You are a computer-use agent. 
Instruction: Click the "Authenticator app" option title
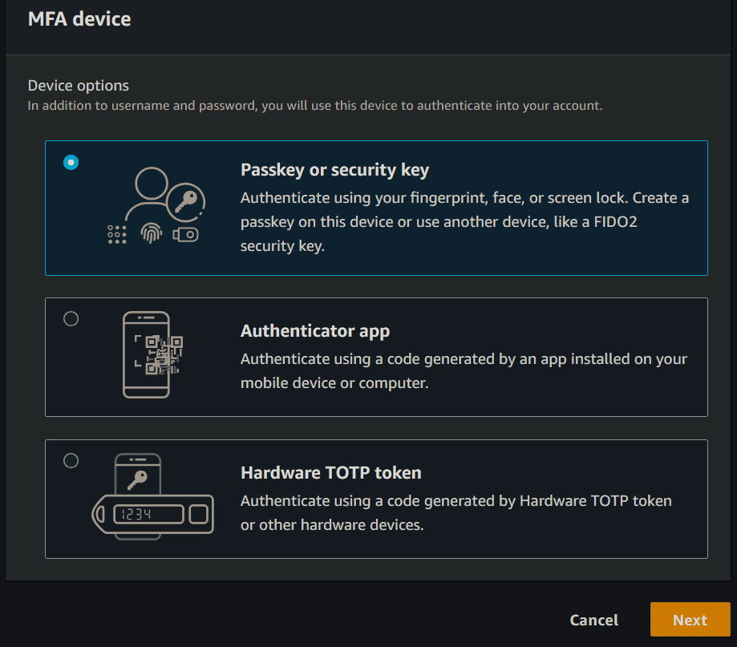coord(314,331)
